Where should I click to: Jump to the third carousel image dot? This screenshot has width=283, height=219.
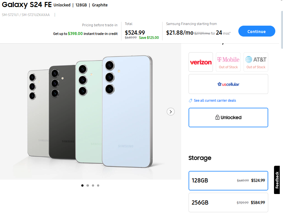pos(93,185)
